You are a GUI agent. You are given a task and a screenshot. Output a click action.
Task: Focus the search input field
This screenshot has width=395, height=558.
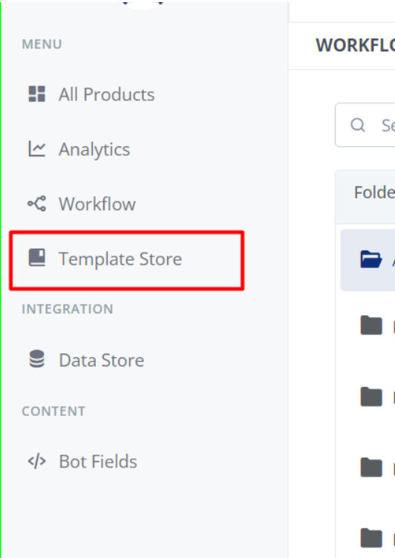(365, 125)
